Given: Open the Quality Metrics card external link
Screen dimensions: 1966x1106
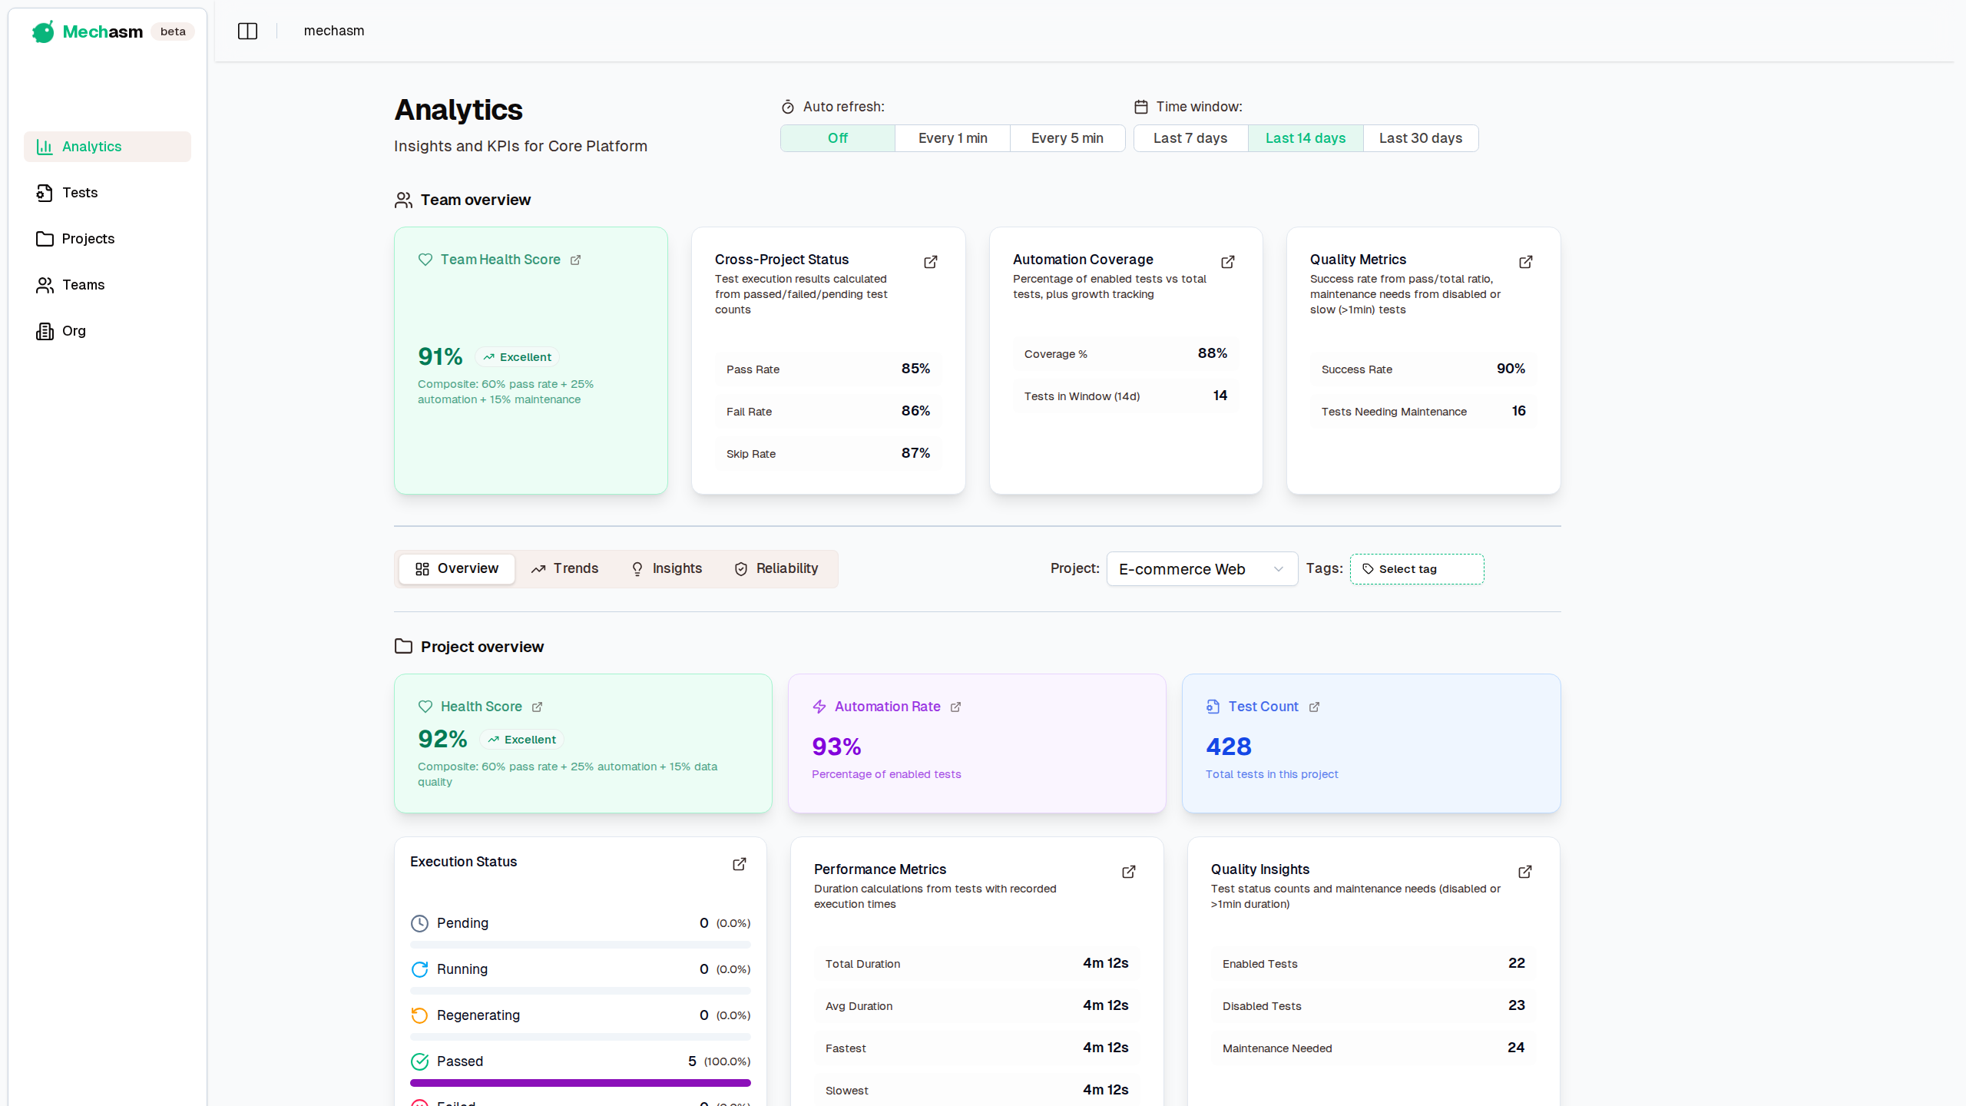Looking at the screenshot, I should (1525, 262).
